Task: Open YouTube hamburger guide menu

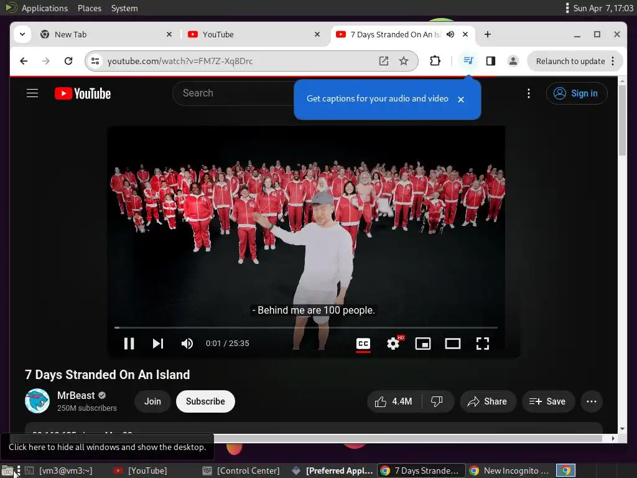Action: (32, 93)
